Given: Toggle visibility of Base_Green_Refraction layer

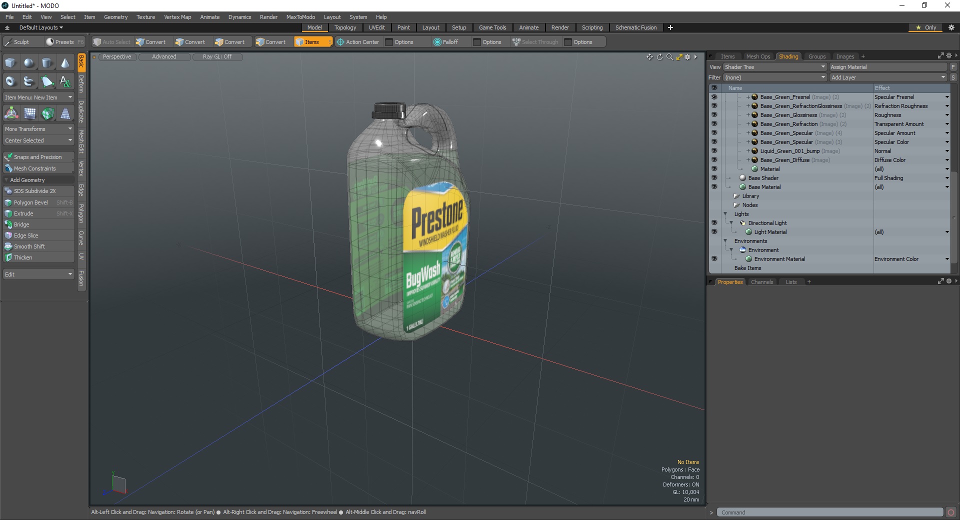Looking at the screenshot, I should [x=714, y=124].
